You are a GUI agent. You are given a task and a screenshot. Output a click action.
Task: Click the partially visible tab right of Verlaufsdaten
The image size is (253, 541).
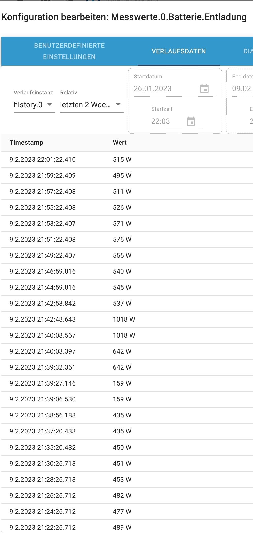(x=248, y=51)
